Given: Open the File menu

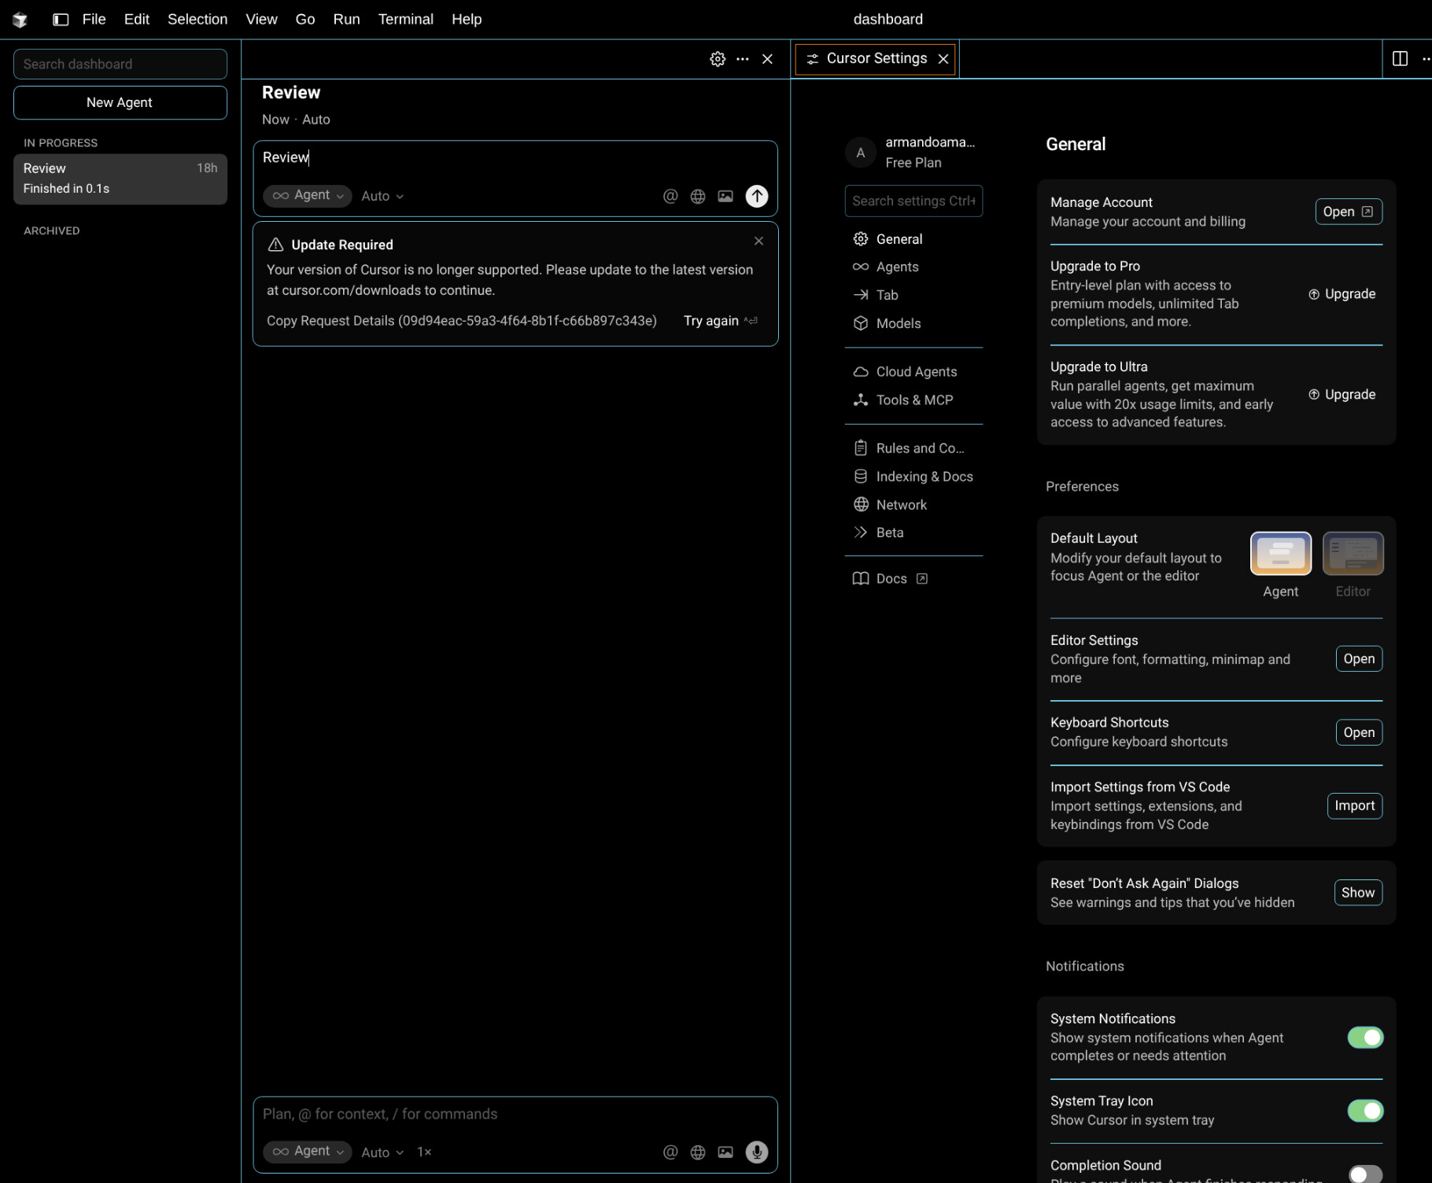Looking at the screenshot, I should click(x=94, y=20).
